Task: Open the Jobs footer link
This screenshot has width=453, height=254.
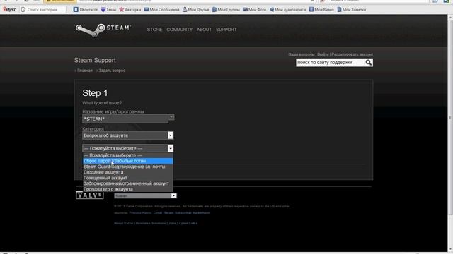Action: click(x=172, y=223)
